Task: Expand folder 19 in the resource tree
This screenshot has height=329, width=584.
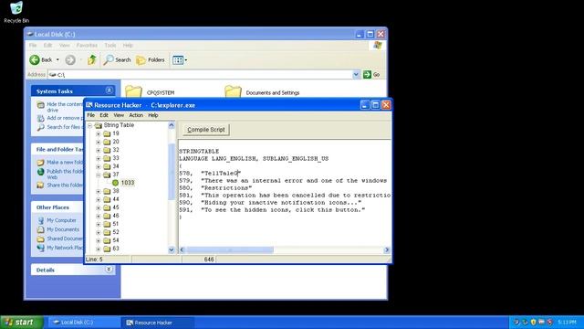Action: point(98,133)
